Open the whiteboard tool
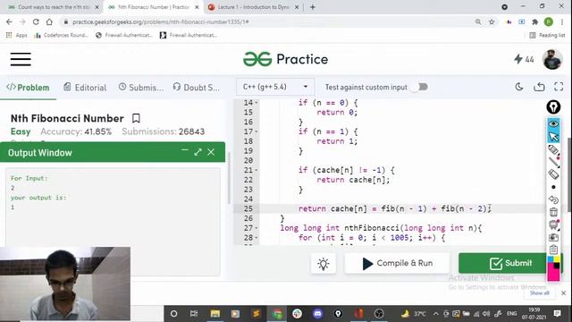Screen dimensions: 572x322 click(553, 225)
